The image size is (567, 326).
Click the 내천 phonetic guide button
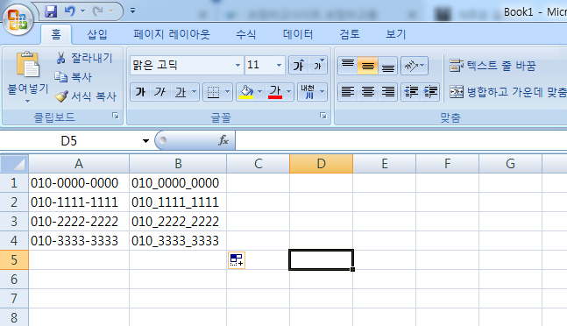(308, 92)
